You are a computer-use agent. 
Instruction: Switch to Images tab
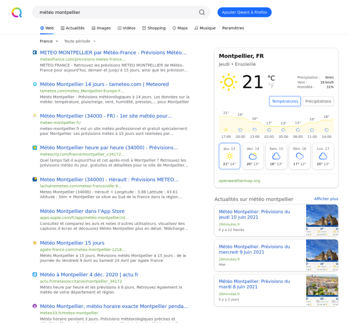tap(101, 28)
